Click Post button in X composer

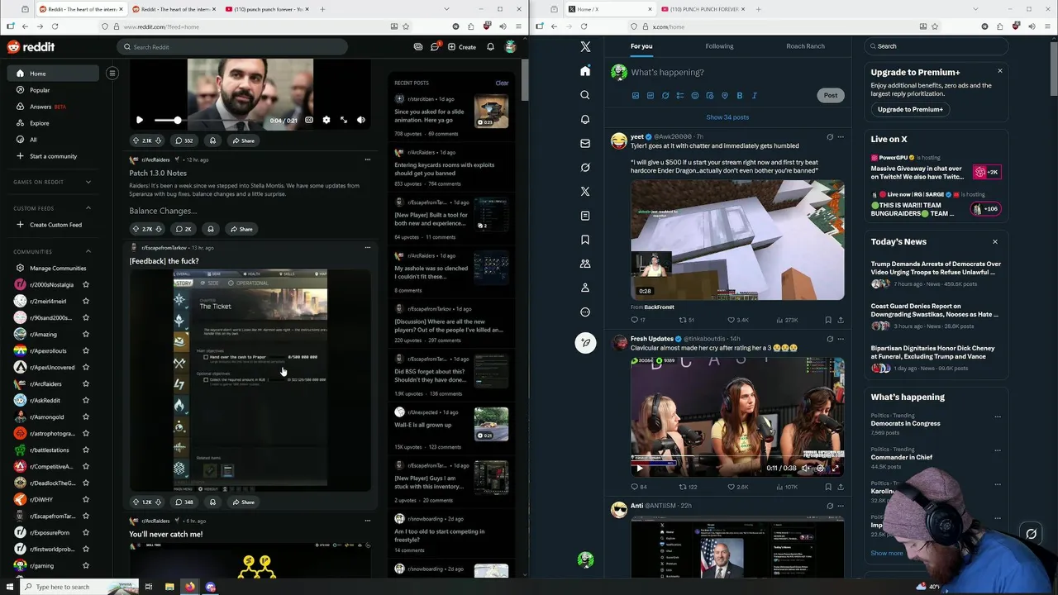[x=830, y=96]
